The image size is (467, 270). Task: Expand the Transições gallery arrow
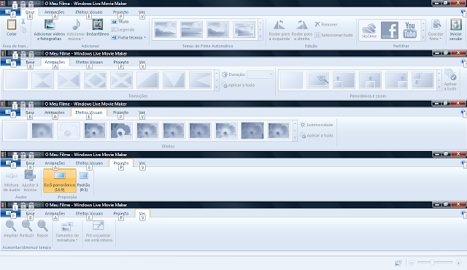217,88
